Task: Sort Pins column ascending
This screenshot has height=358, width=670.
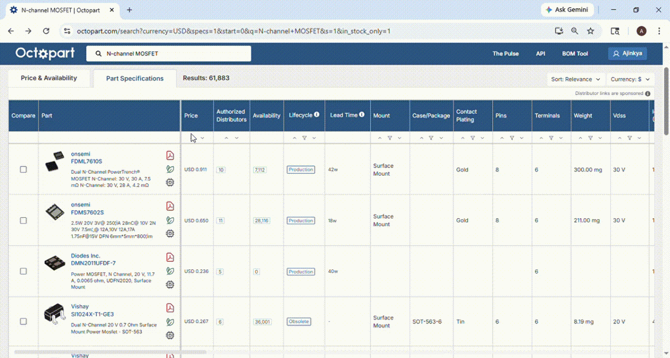Action: point(502,138)
